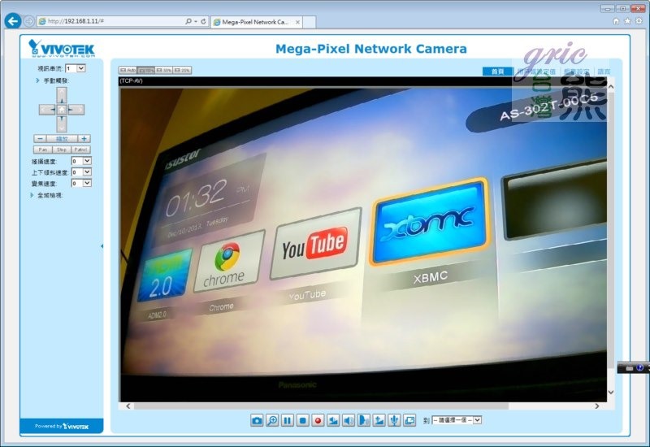Click the vertical scrollbar down arrow
The width and height of the screenshot is (650, 447).
611,392
